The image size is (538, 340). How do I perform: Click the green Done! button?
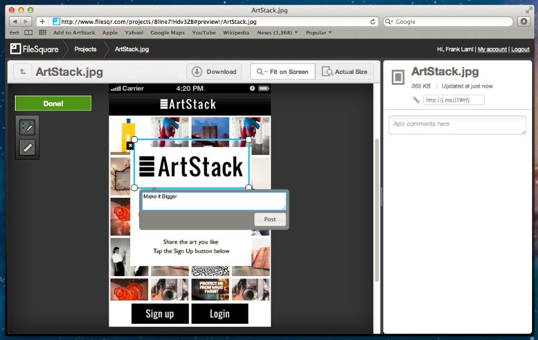tap(53, 103)
